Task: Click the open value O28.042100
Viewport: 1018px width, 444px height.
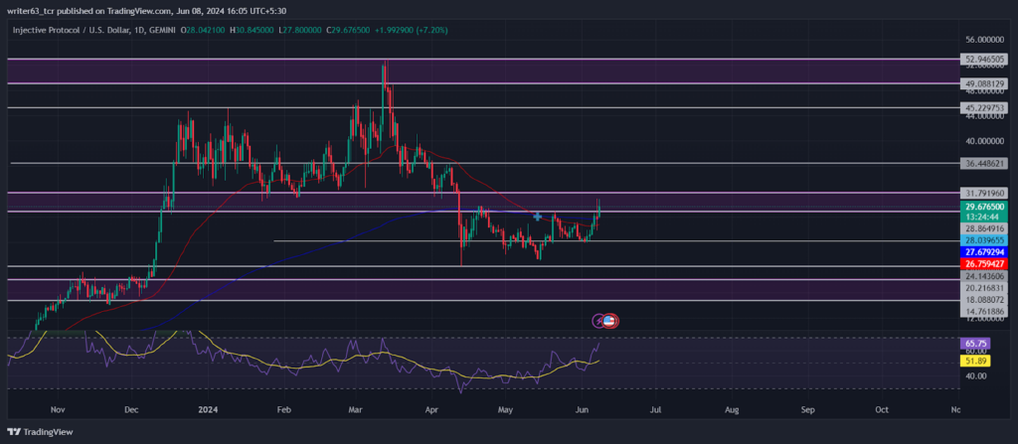Action: click(203, 30)
